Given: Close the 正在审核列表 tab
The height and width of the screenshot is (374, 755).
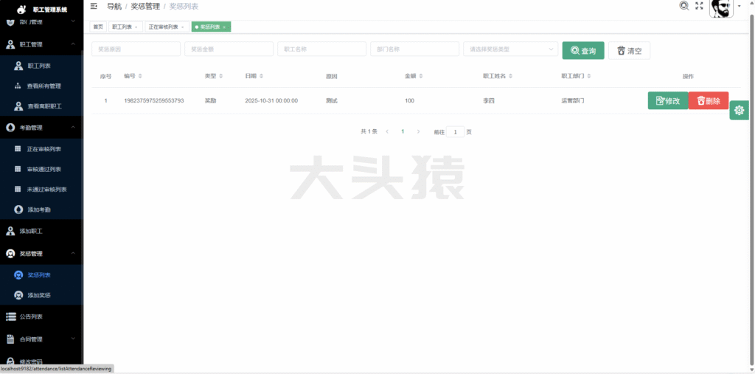Looking at the screenshot, I should 182,27.
